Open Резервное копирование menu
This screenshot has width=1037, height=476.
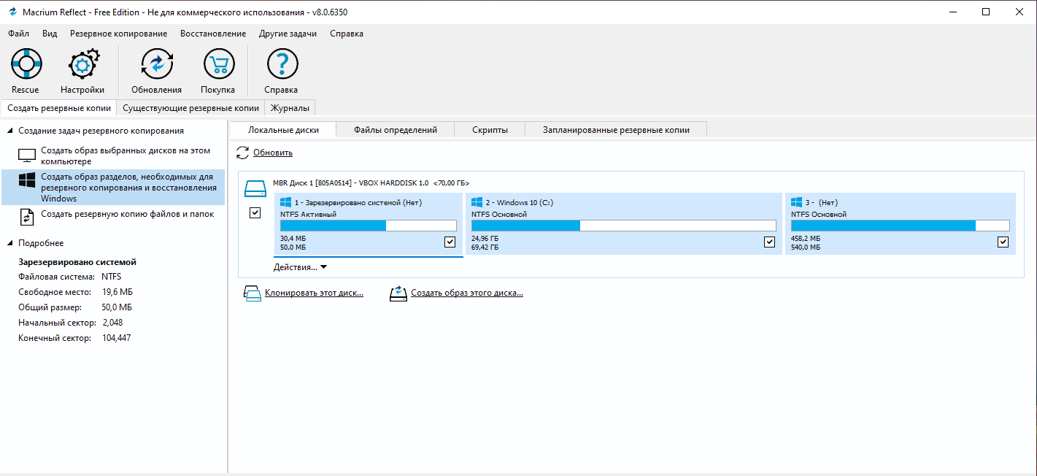pyautogui.click(x=118, y=34)
